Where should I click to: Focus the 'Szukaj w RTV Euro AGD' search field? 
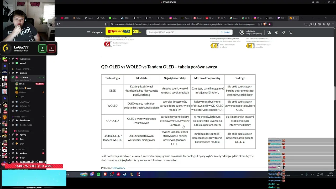pyautogui.click(x=182, y=32)
